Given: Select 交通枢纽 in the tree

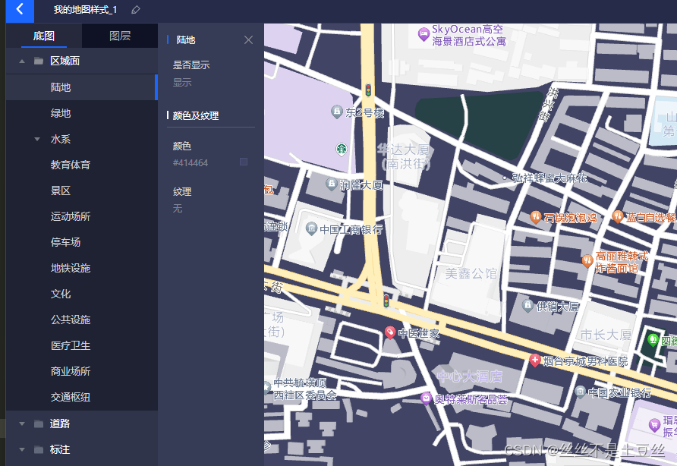Looking at the screenshot, I should [82, 398].
